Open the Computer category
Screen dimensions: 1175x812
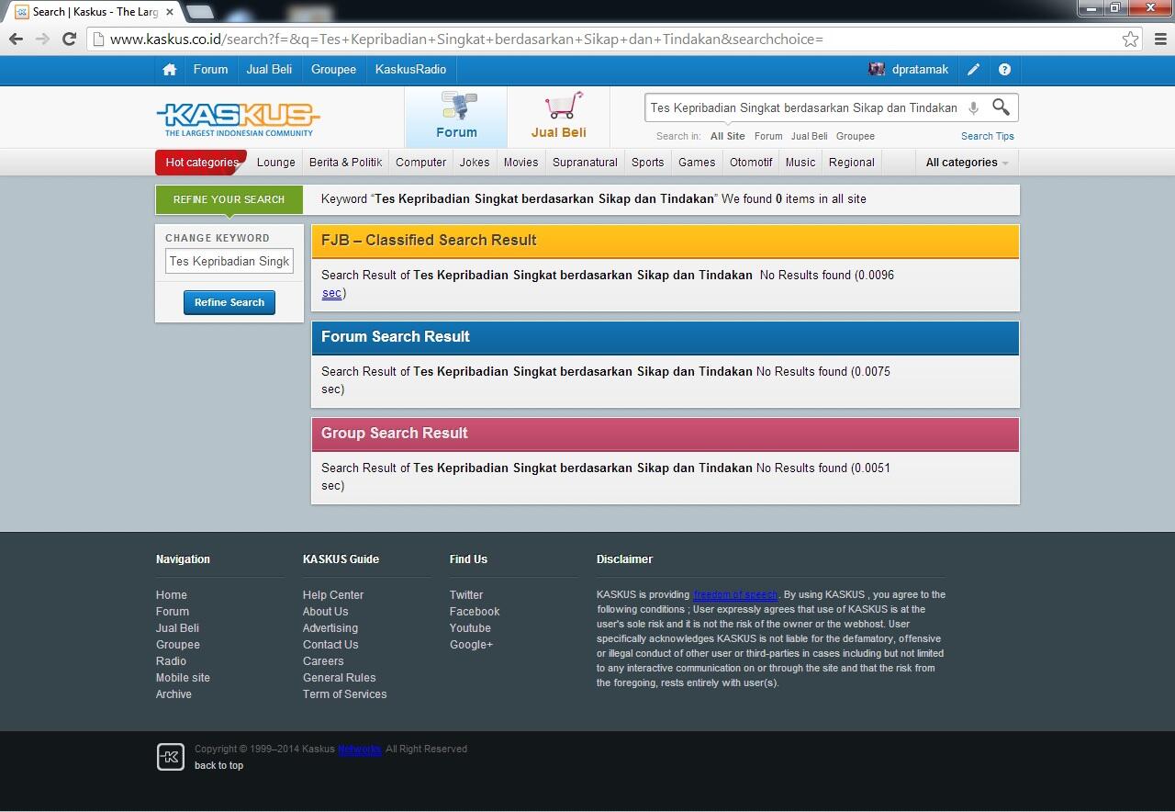pyautogui.click(x=420, y=163)
